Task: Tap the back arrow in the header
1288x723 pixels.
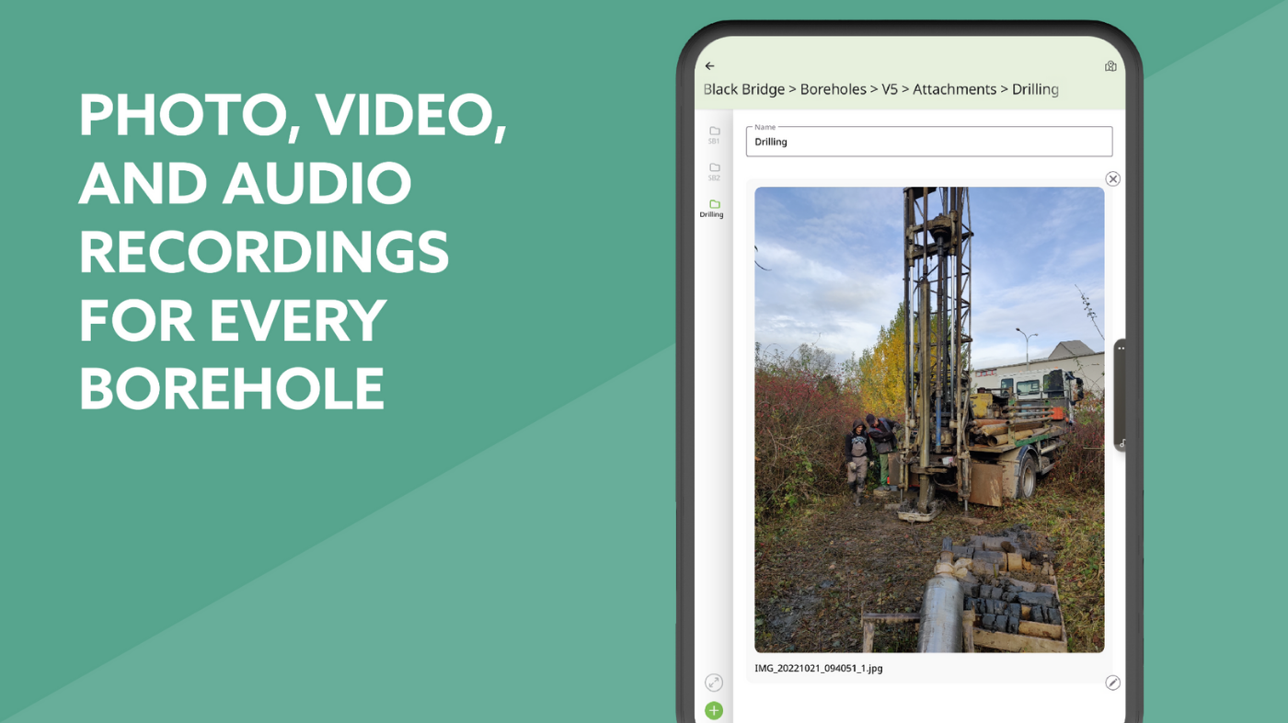Action: 709,66
